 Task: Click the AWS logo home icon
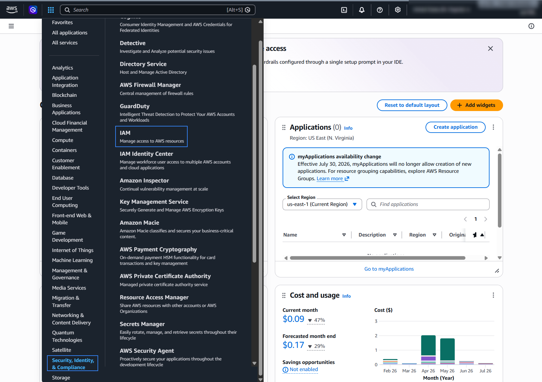(x=12, y=10)
